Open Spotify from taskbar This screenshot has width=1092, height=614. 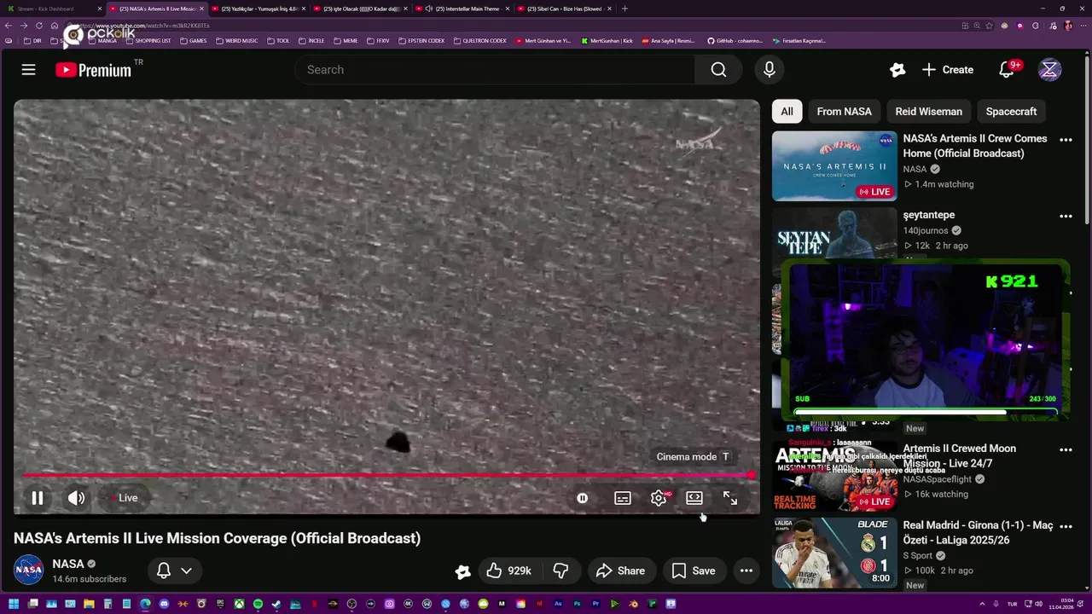click(258, 604)
